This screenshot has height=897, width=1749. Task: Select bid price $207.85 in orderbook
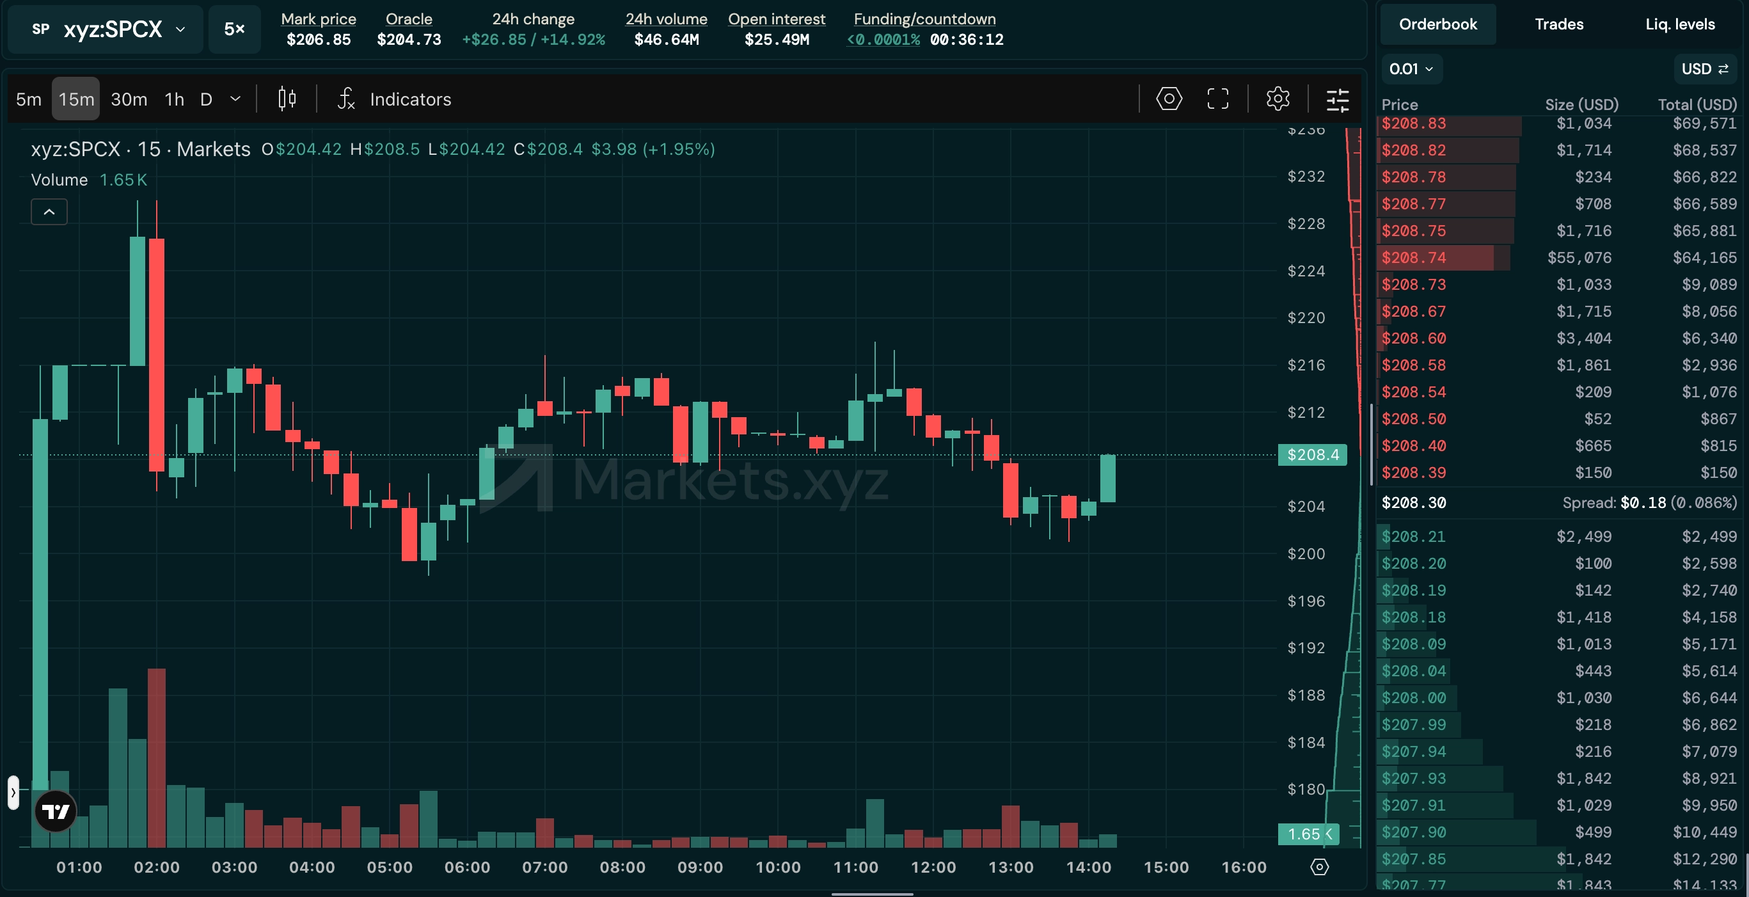[x=1414, y=859]
